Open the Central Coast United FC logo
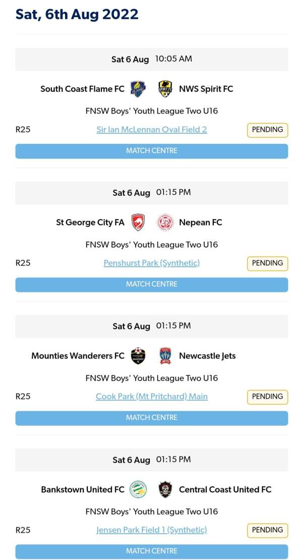This screenshot has width=303, height=560. pyautogui.click(x=164, y=489)
